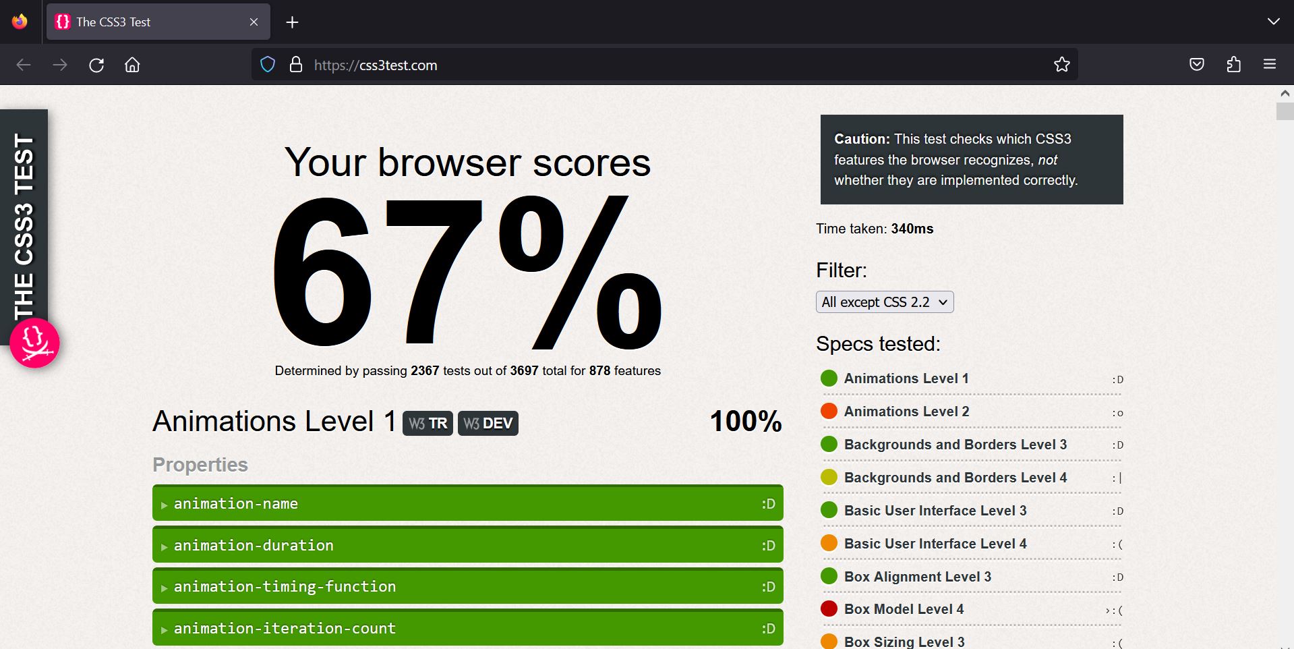
Task: Expand the animation-iteration-count row
Action: coord(467,628)
